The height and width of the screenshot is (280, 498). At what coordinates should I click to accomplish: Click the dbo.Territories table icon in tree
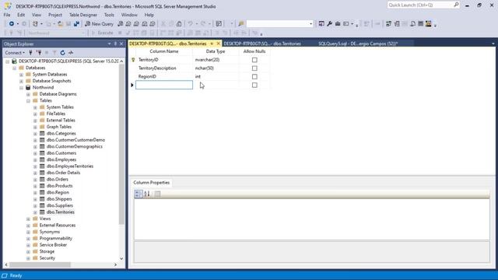click(42, 212)
